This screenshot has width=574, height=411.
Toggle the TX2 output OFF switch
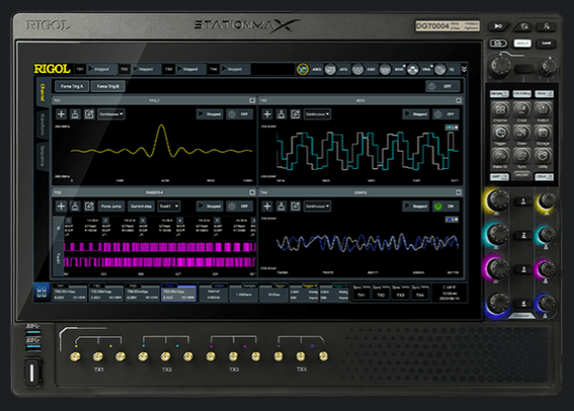pyautogui.click(x=446, y=114)
